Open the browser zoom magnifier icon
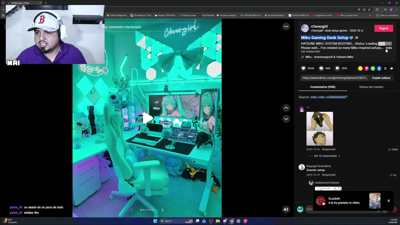 tap(359, 10)
